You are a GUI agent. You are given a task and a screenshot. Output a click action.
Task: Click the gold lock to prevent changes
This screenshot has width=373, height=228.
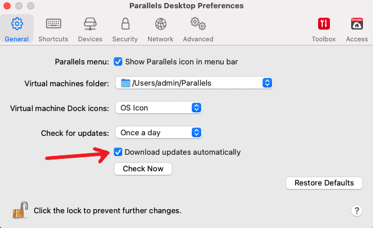[20, 210]
